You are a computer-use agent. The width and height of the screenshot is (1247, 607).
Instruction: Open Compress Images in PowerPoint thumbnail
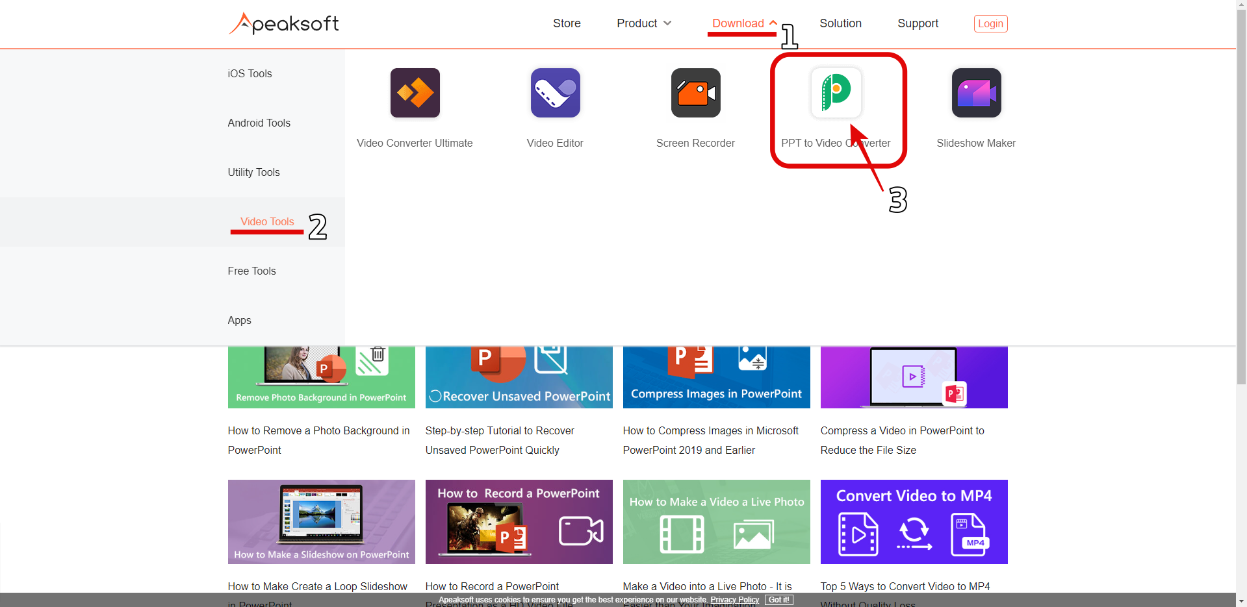[x=717, y=377]
